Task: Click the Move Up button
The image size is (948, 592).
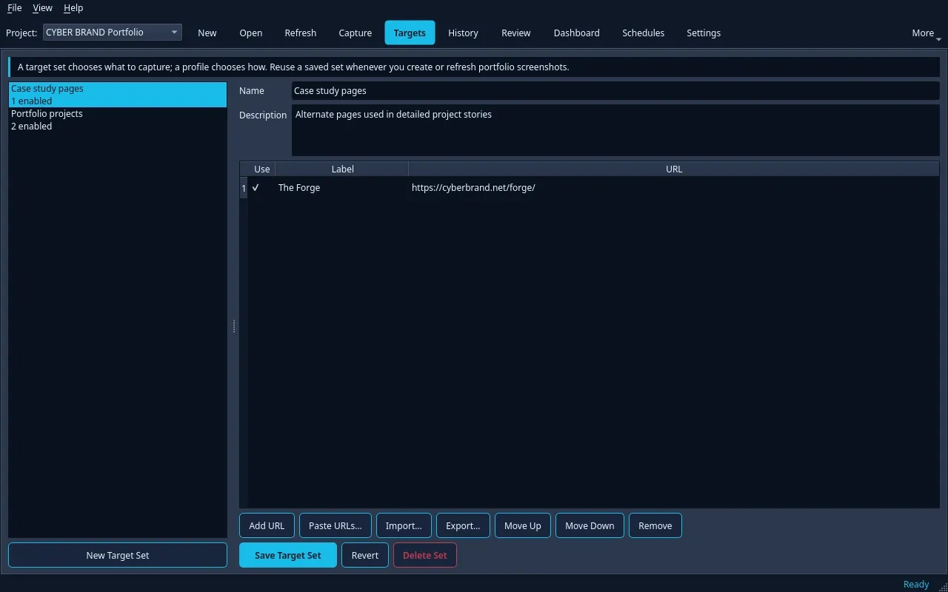Action: pos(523,525)
